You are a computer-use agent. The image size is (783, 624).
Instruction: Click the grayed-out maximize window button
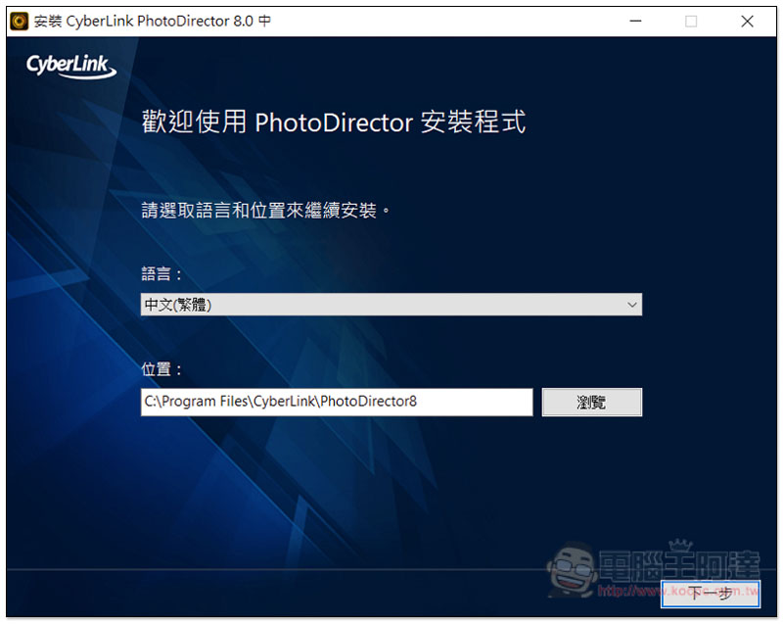pyautogui.click(x=691, y=21)
